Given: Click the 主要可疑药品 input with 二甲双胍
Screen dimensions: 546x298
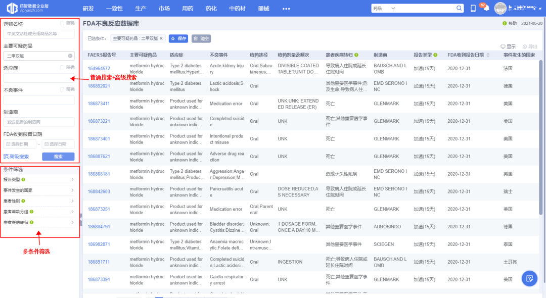Looking at the screenshot, I should click(x=39, y=56).
